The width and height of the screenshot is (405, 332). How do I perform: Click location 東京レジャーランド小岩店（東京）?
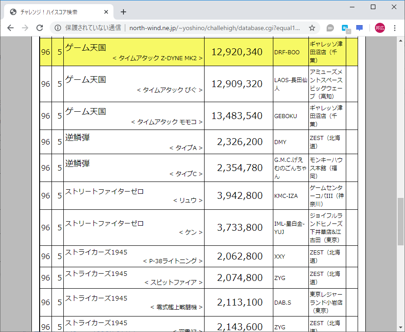(326, 302)
